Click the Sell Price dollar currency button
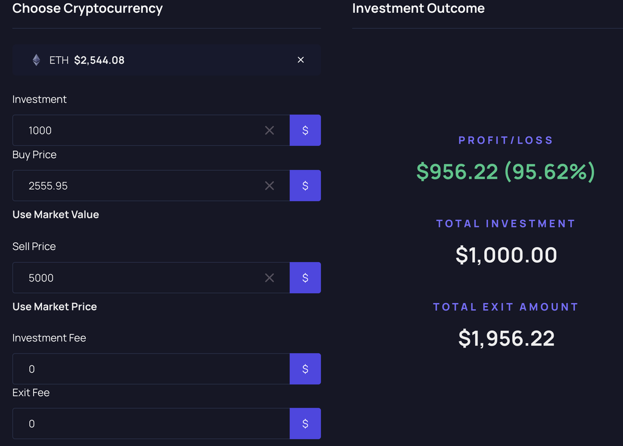The width and height of the screenshot is (623, 446). pyautogui.click(x=305, y=278)
